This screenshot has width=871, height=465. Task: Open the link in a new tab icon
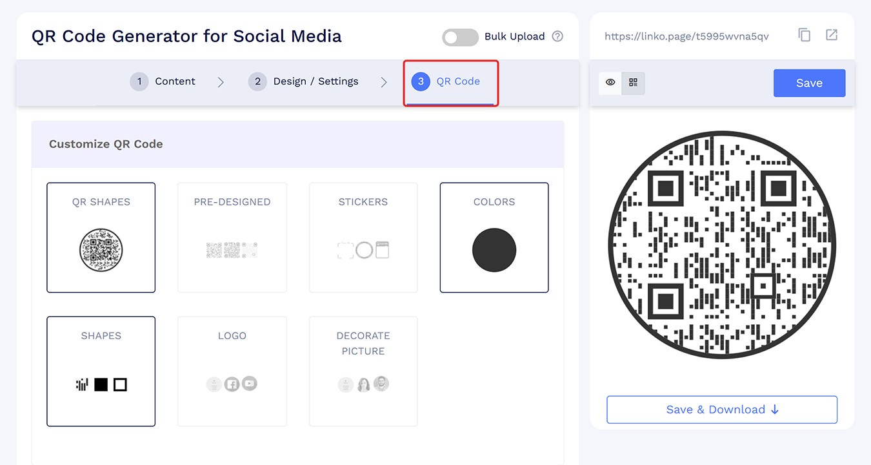832,35
